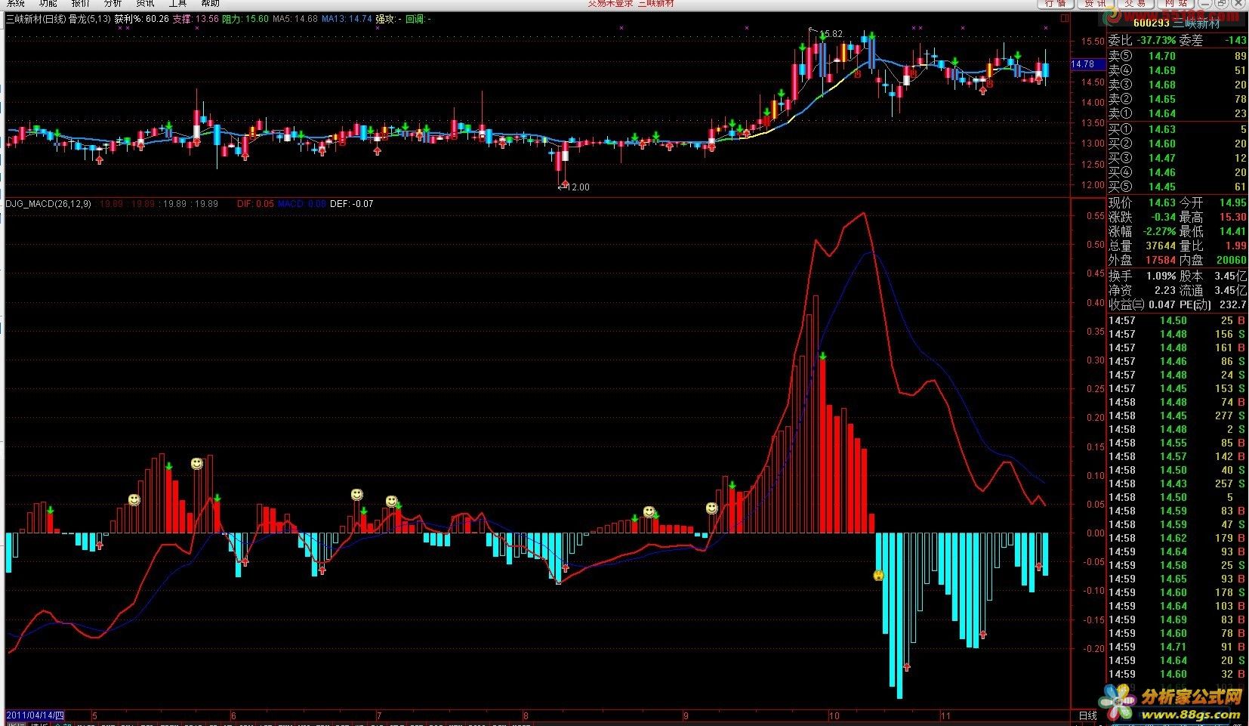Open the 功能 menu
Image resolution: width=1249 pixels, height=726 pixels.
48,4
